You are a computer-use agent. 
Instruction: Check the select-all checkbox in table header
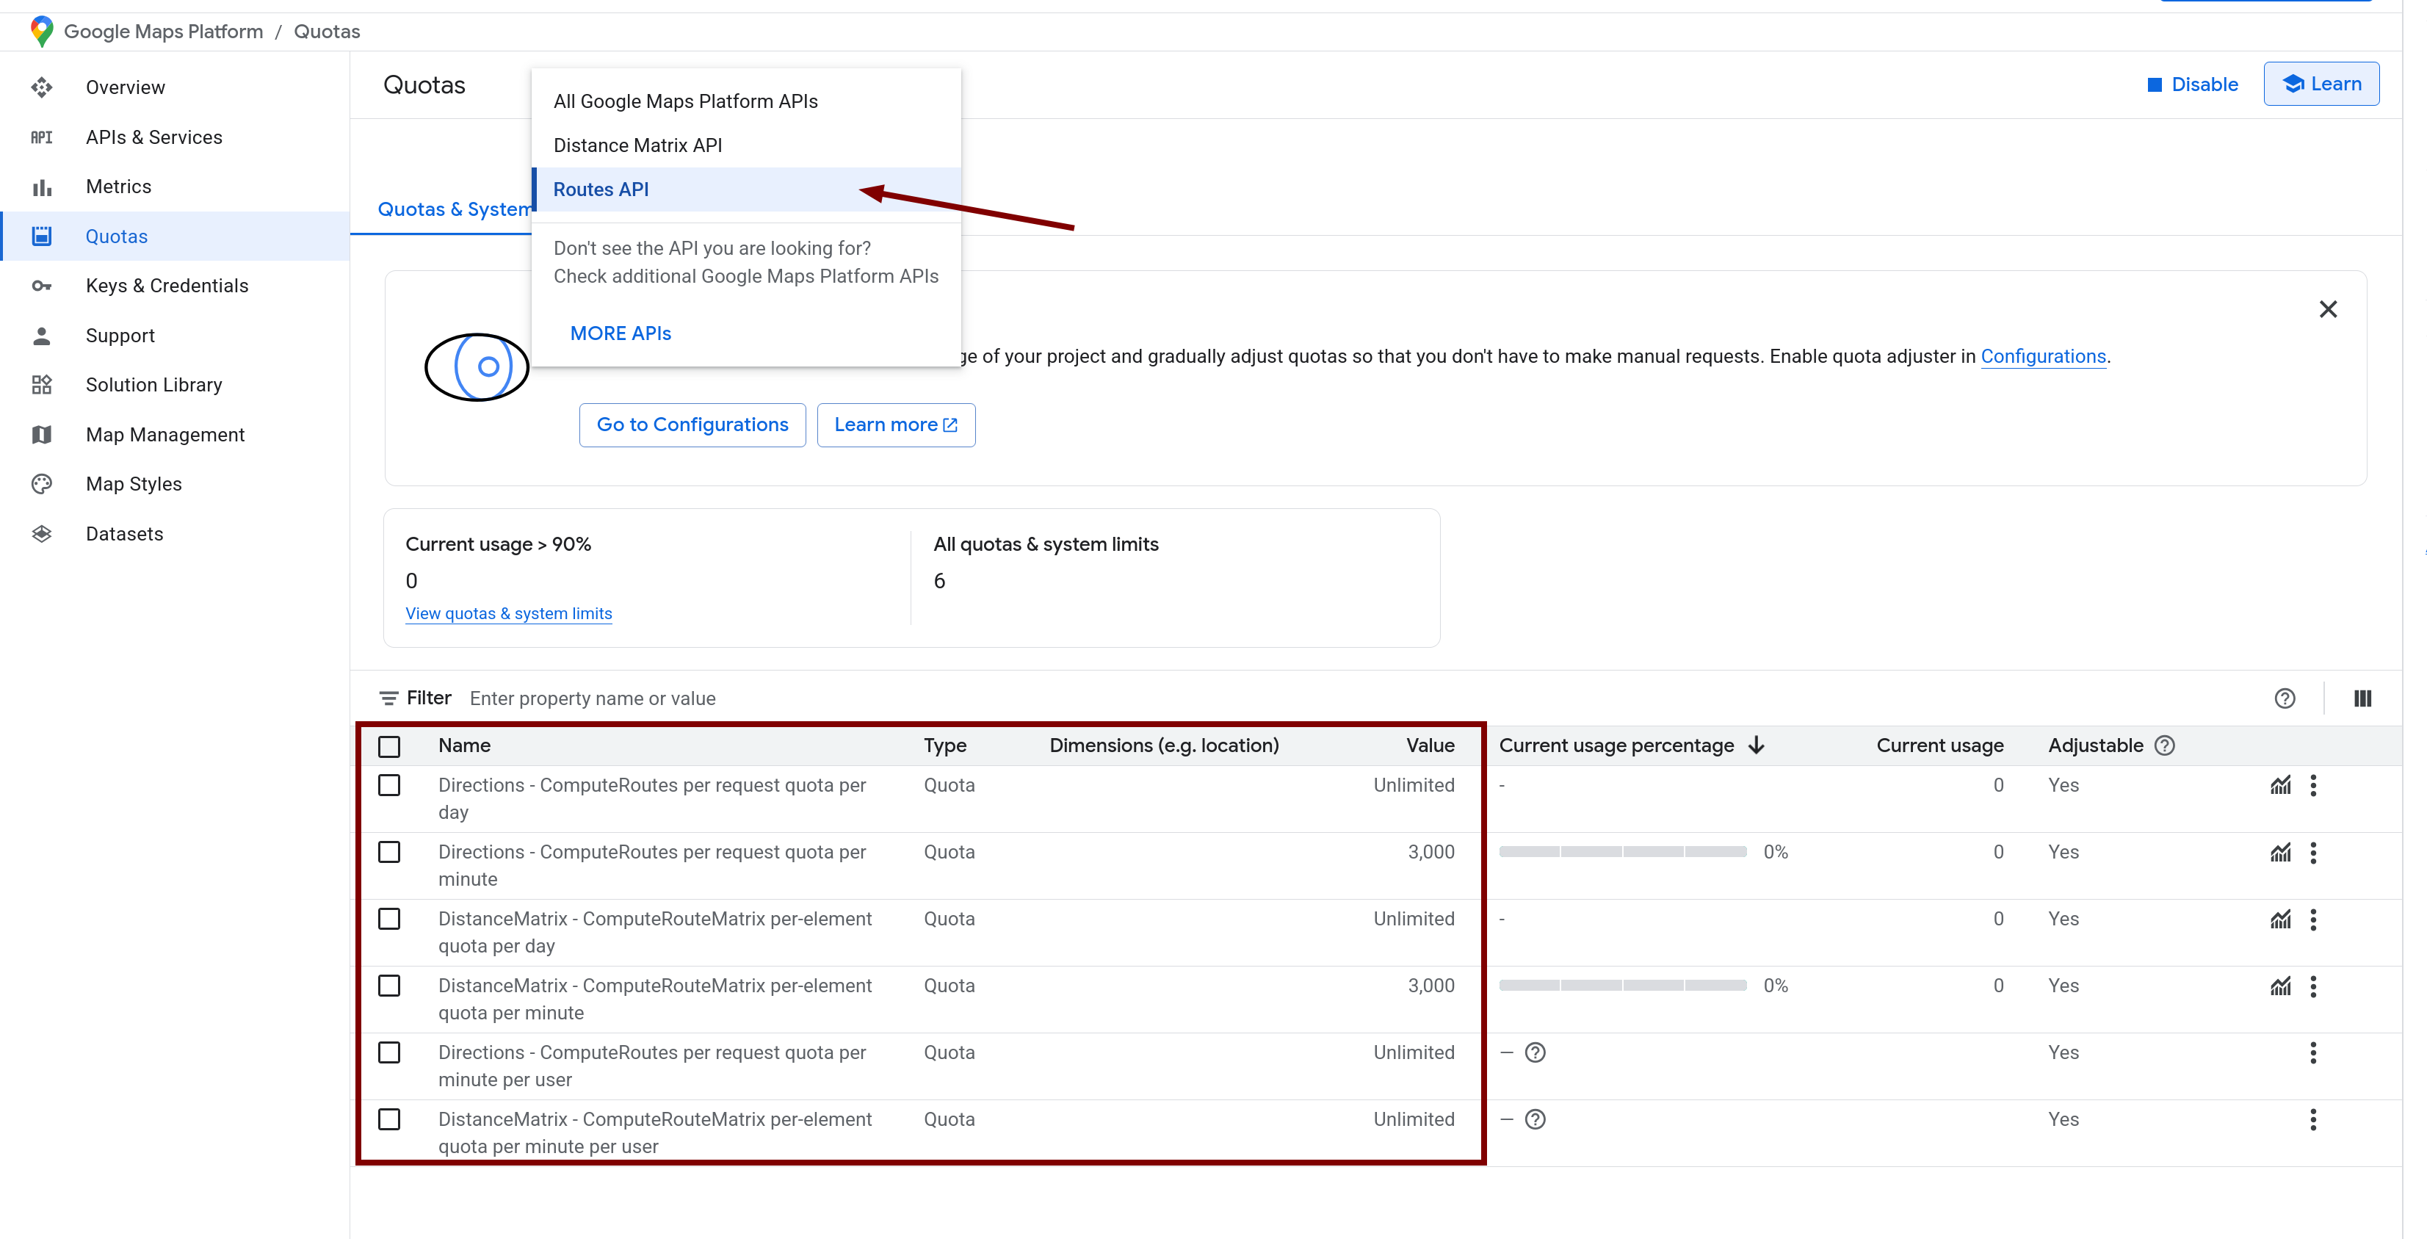(389, 746)
